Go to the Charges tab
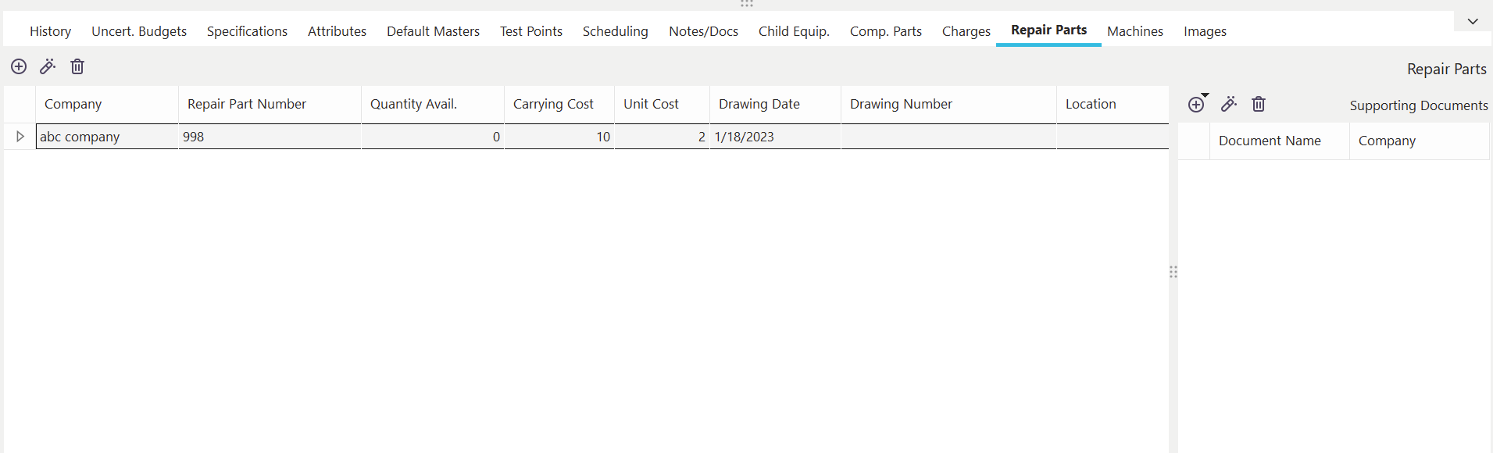 pos(966,31)
